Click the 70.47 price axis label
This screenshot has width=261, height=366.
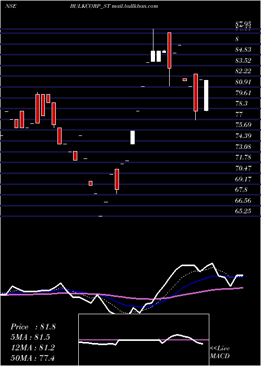point(243,168)
